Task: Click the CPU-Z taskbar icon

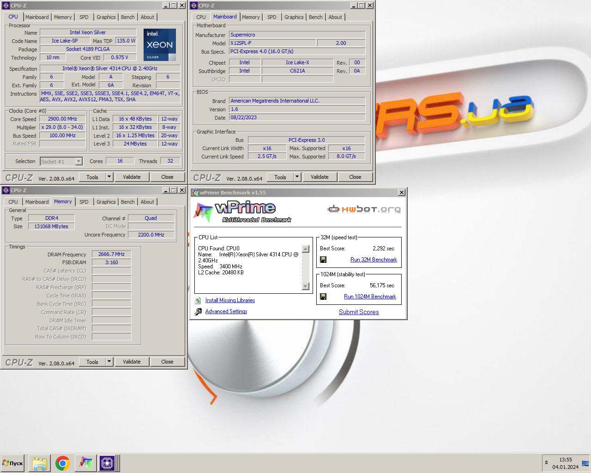Action: coord(107,463)
